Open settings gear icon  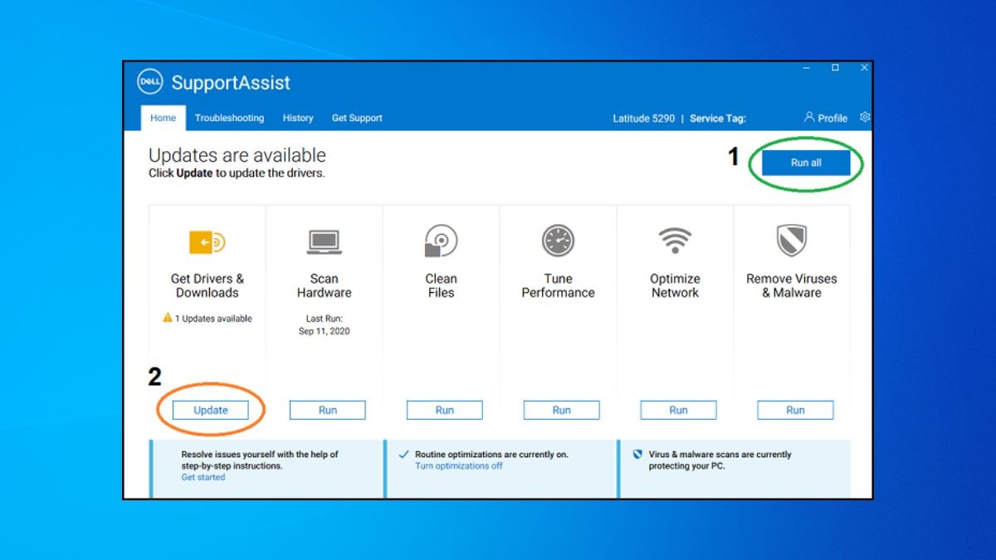pyautogui.click(x=865, y=117)
